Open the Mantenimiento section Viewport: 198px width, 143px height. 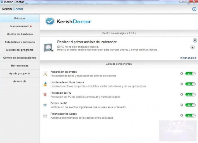click(x=20, y=26)
